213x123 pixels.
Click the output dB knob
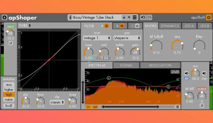202,96
